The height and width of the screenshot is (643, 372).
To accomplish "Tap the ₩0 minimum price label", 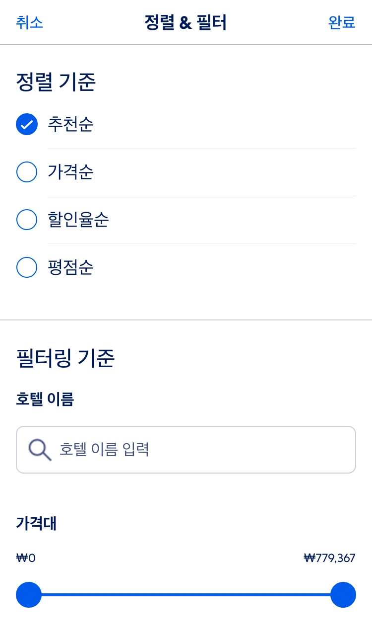I will 26,558.
